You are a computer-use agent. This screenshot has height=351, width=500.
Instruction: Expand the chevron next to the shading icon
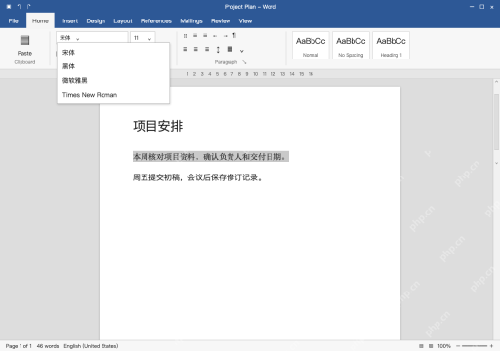(x=241, y=51)
